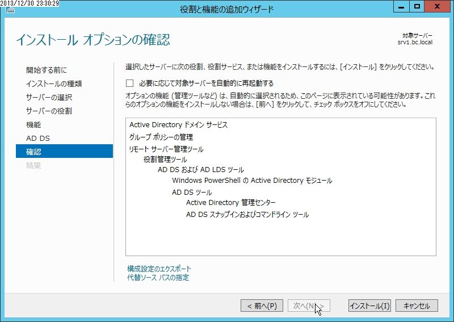
Task: Click the インストール オプションの確認 heading
Action: click(93, 40)
